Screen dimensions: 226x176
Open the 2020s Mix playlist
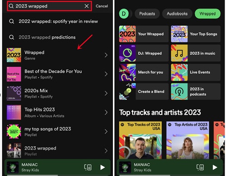click(57, 93)
